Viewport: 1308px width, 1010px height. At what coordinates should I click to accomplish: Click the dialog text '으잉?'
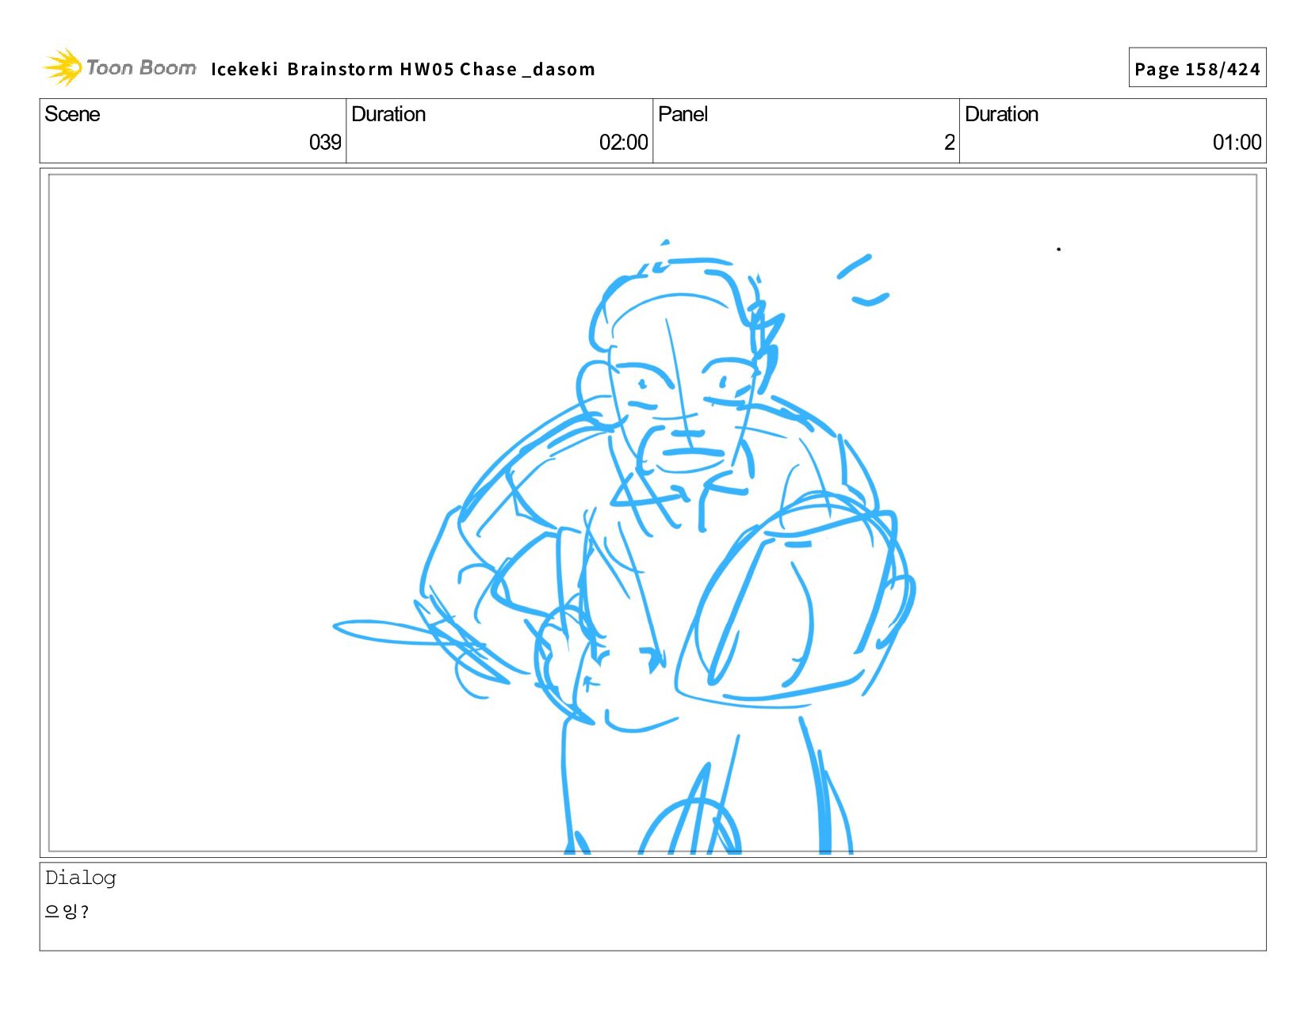(67, 912)
